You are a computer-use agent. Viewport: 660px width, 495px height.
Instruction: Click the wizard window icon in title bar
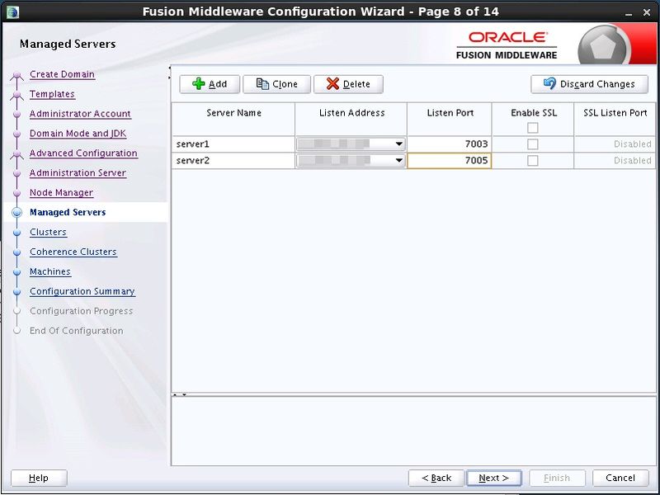[12, 12]
